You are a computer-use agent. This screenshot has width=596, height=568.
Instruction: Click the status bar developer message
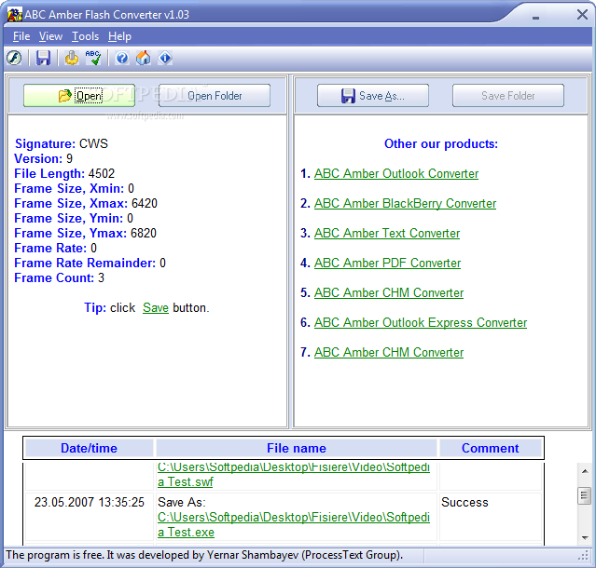pyautogui.click(x=204, y=555)
